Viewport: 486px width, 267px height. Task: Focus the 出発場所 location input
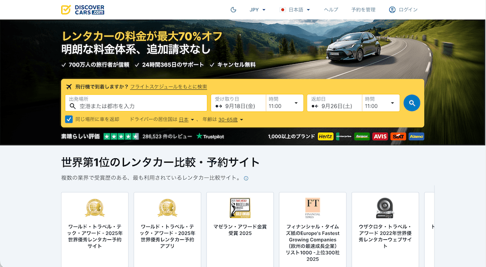point(136,103)
